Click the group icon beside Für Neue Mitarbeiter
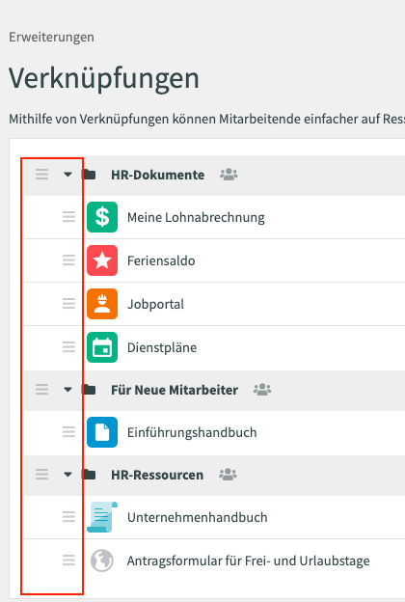Screen dimensions: 405x602 262,390
